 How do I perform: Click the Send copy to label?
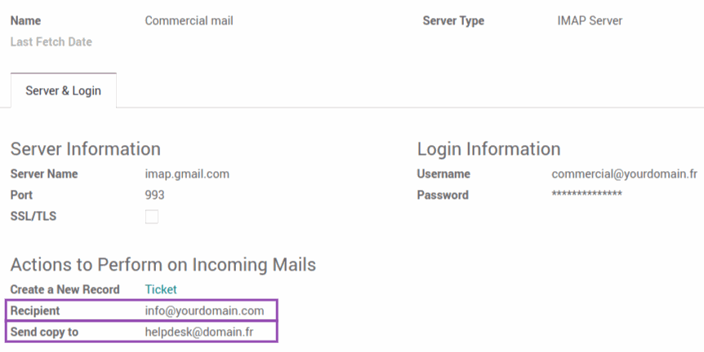coord(44,332)
